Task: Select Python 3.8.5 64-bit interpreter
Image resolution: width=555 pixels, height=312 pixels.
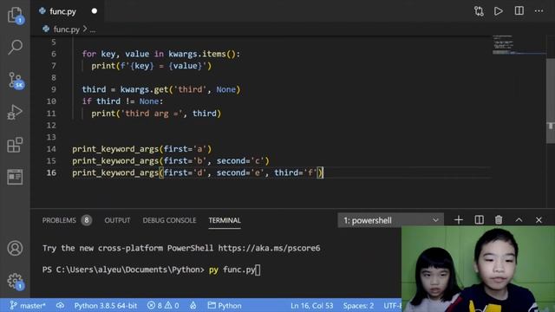Action: tap(106, 306)
